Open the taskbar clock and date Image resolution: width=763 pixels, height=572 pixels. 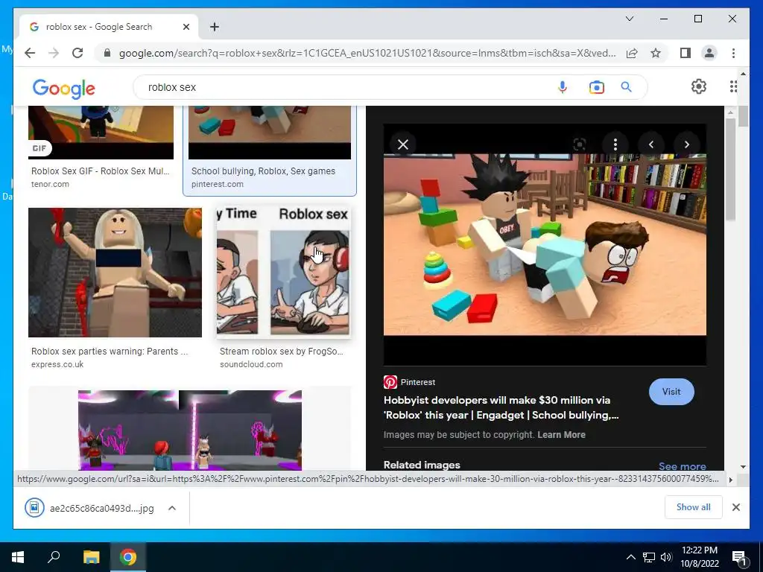coord(699,557)
